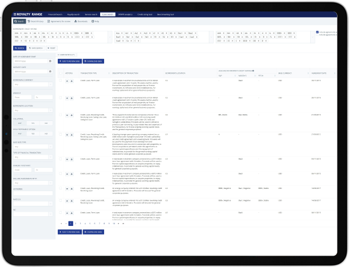Click the download icon in first table row
This screenshot has height=267, width=349.
click(72, 82)
